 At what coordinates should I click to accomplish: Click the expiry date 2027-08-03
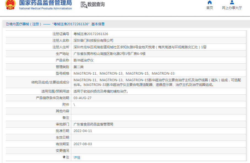click(x=83, y=144)
